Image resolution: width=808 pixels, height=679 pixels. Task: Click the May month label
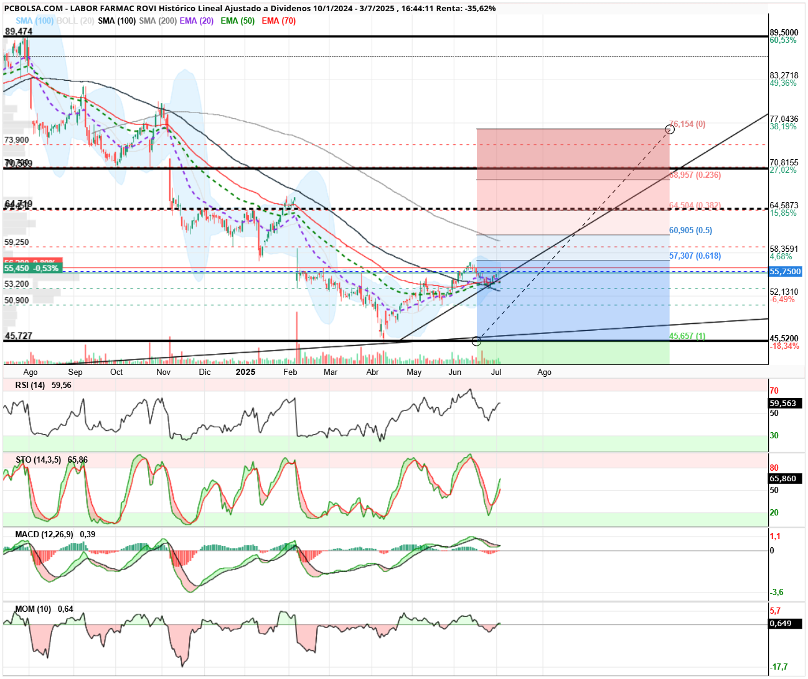[x=414, y=372]
